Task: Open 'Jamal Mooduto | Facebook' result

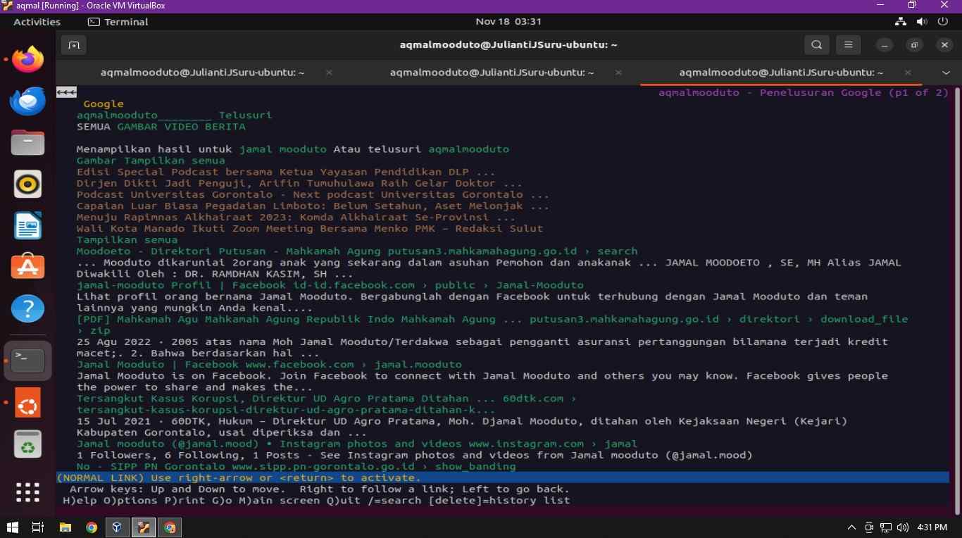Action: (x=269, y=365)
